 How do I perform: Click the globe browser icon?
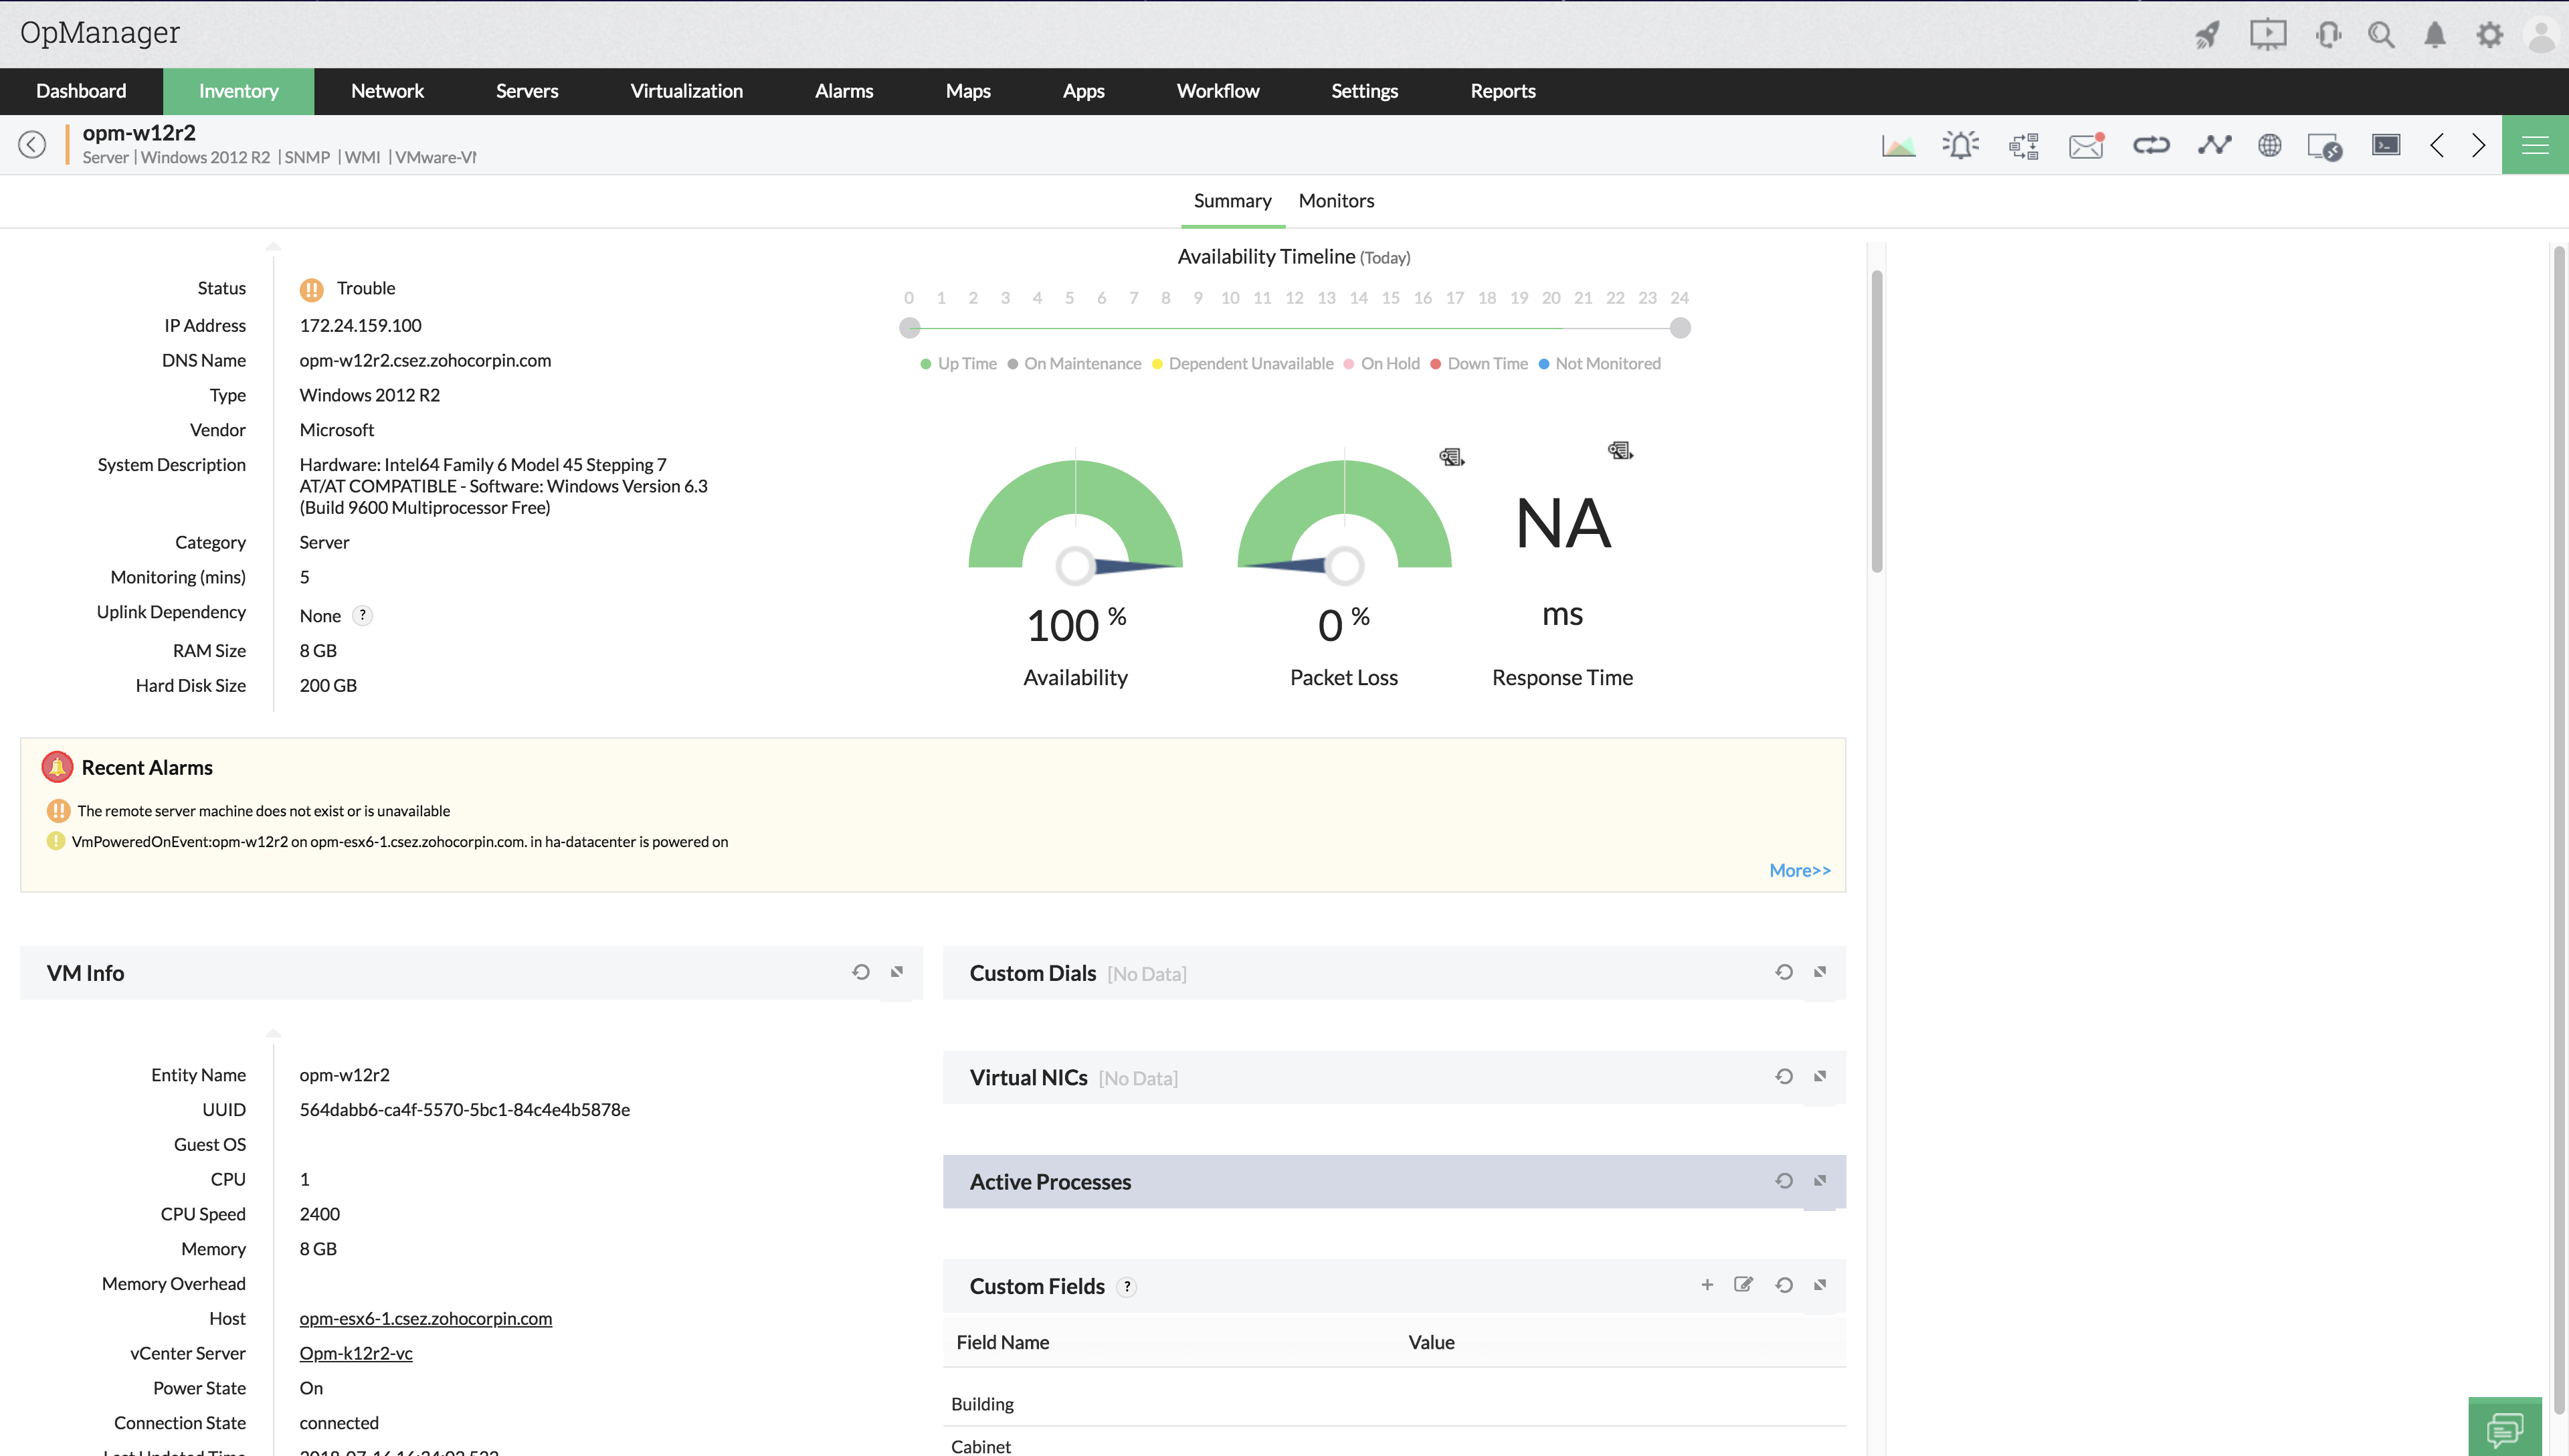pos(2269,146)
